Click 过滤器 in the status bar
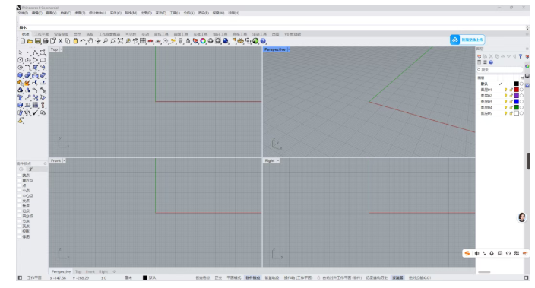 tap(397, 278)
